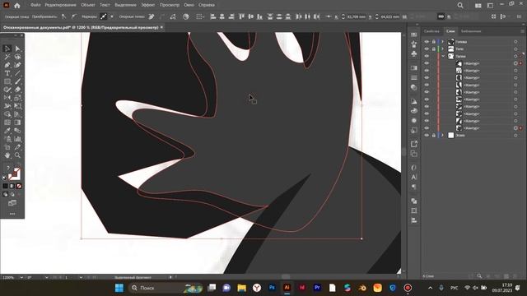Select the Line Segment tool
The width and height of the screenshot is (527, 296).
coord(17,73)
